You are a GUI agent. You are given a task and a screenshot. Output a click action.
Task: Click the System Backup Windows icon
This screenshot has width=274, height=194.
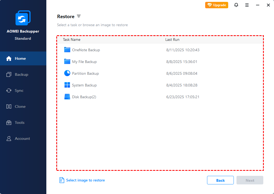click(x=67, y=85)
